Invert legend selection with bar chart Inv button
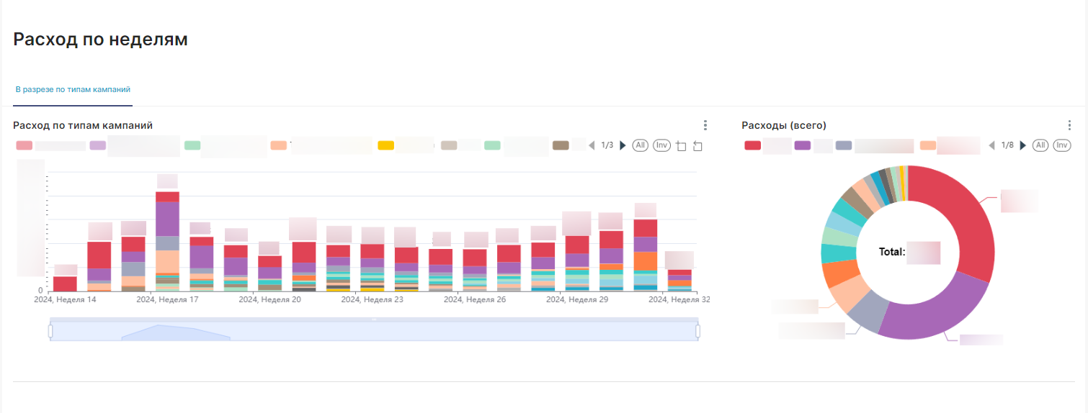 coord(662,145)
